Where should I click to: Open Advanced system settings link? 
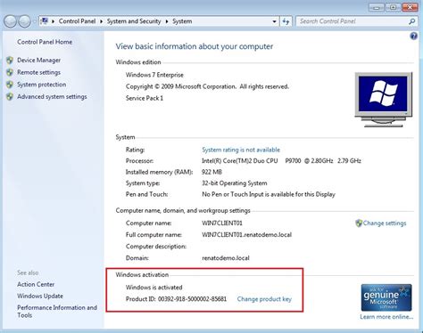tap(52, 97)
